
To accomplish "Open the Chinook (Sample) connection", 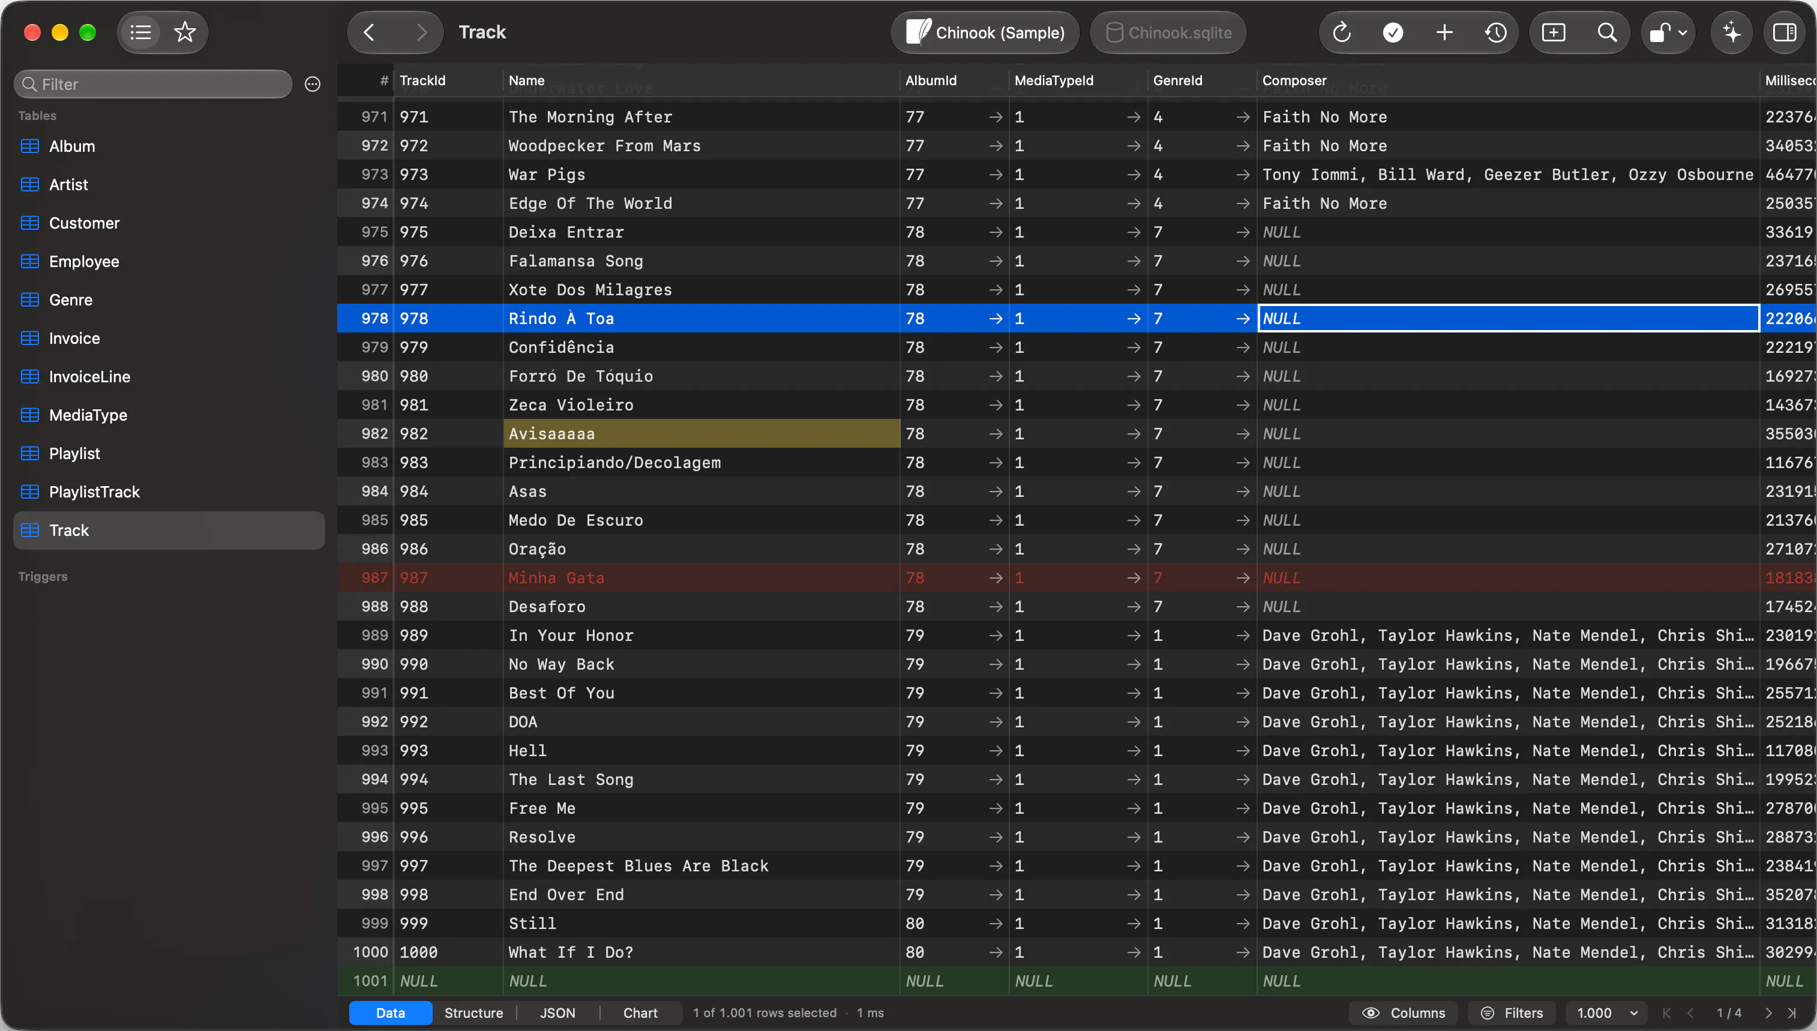I will 985,32.
